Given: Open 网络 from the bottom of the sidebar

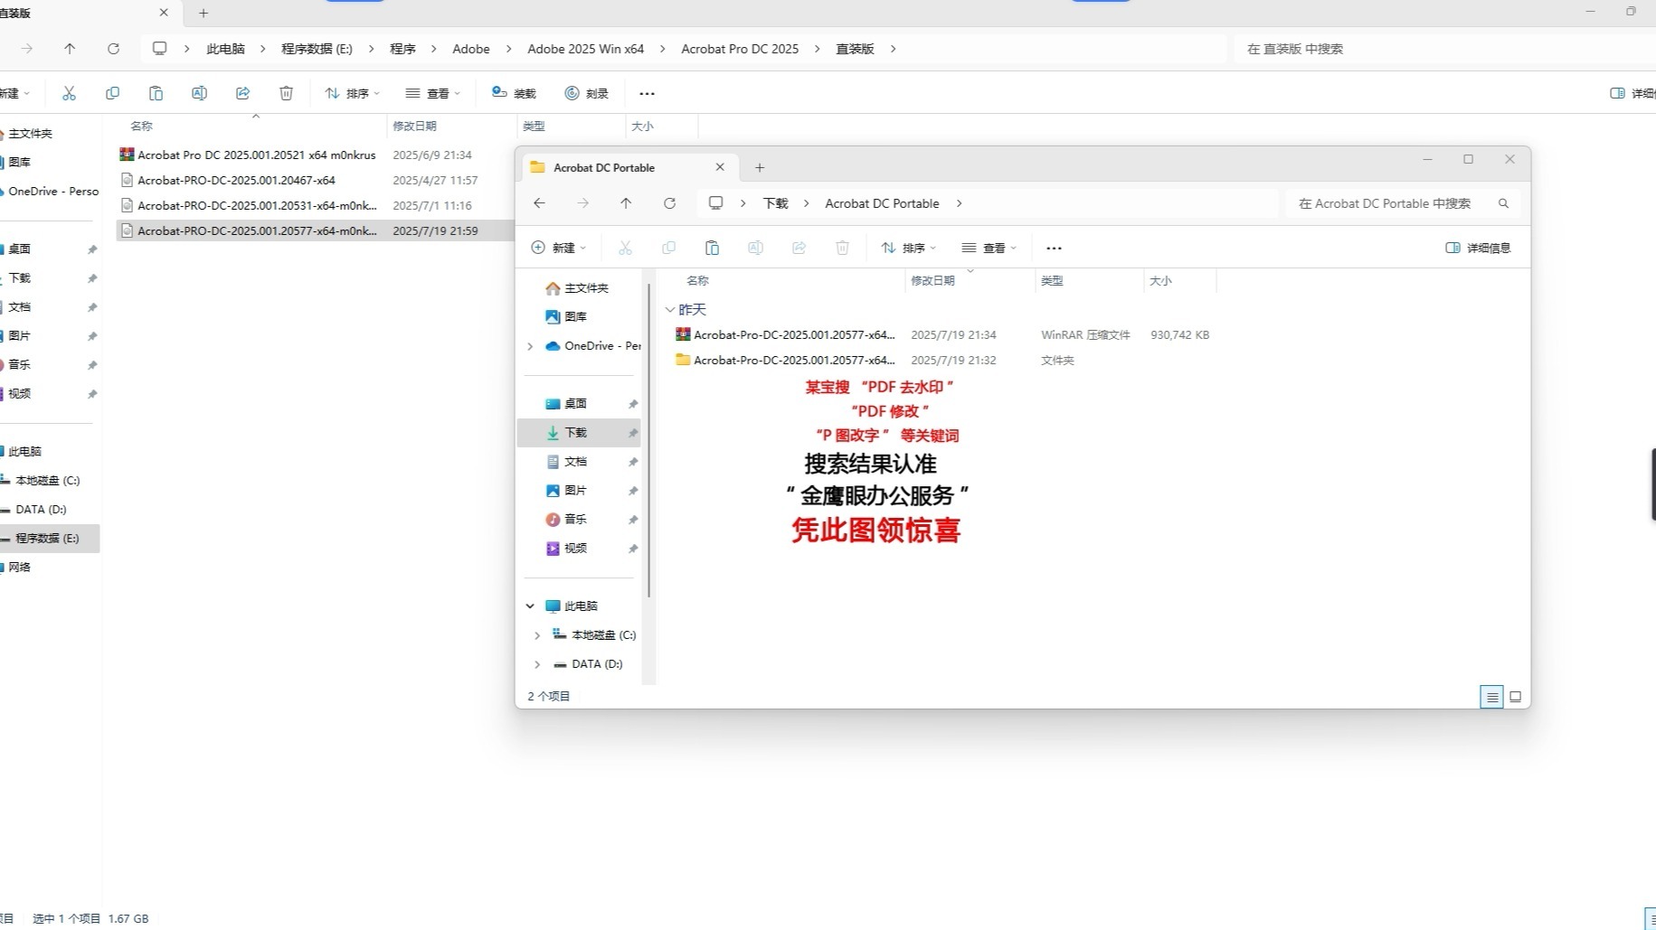Looking at the screenshot, I should (x=20, y=567).
